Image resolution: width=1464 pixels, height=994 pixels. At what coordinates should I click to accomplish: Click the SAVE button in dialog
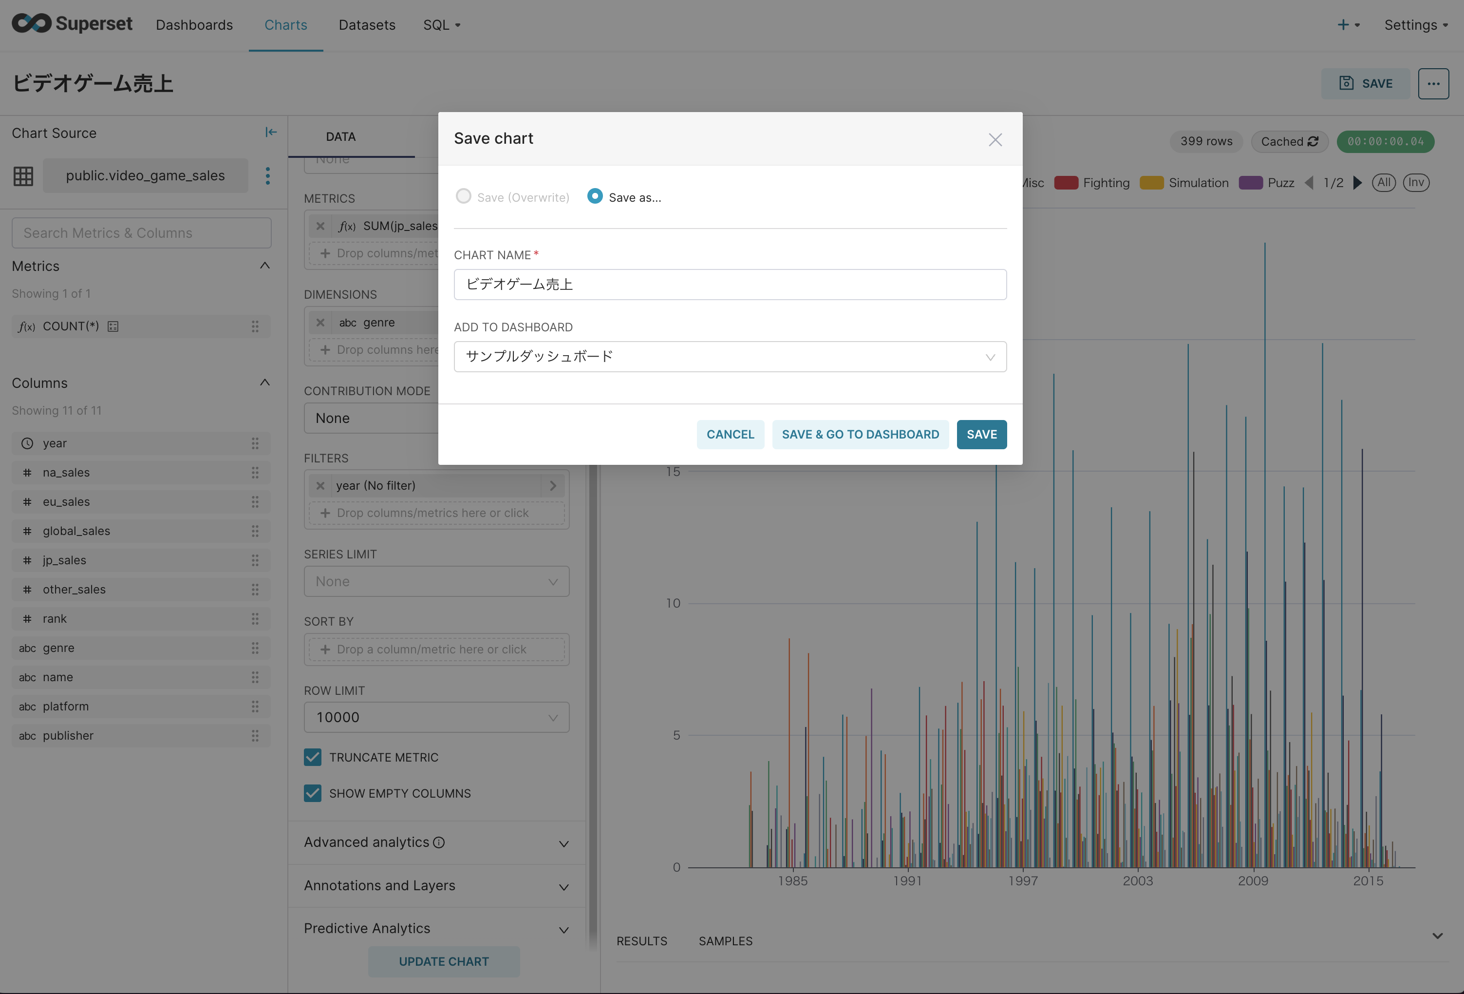(x=981, y=434)
